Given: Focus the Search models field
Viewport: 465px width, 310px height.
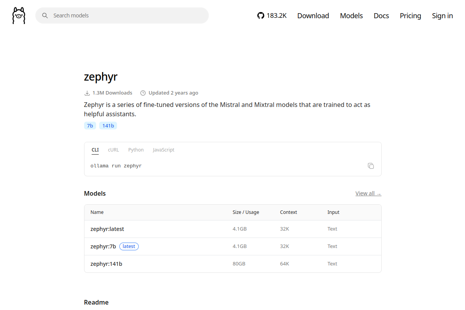Looking at the screenshot, I should [122, 15].
